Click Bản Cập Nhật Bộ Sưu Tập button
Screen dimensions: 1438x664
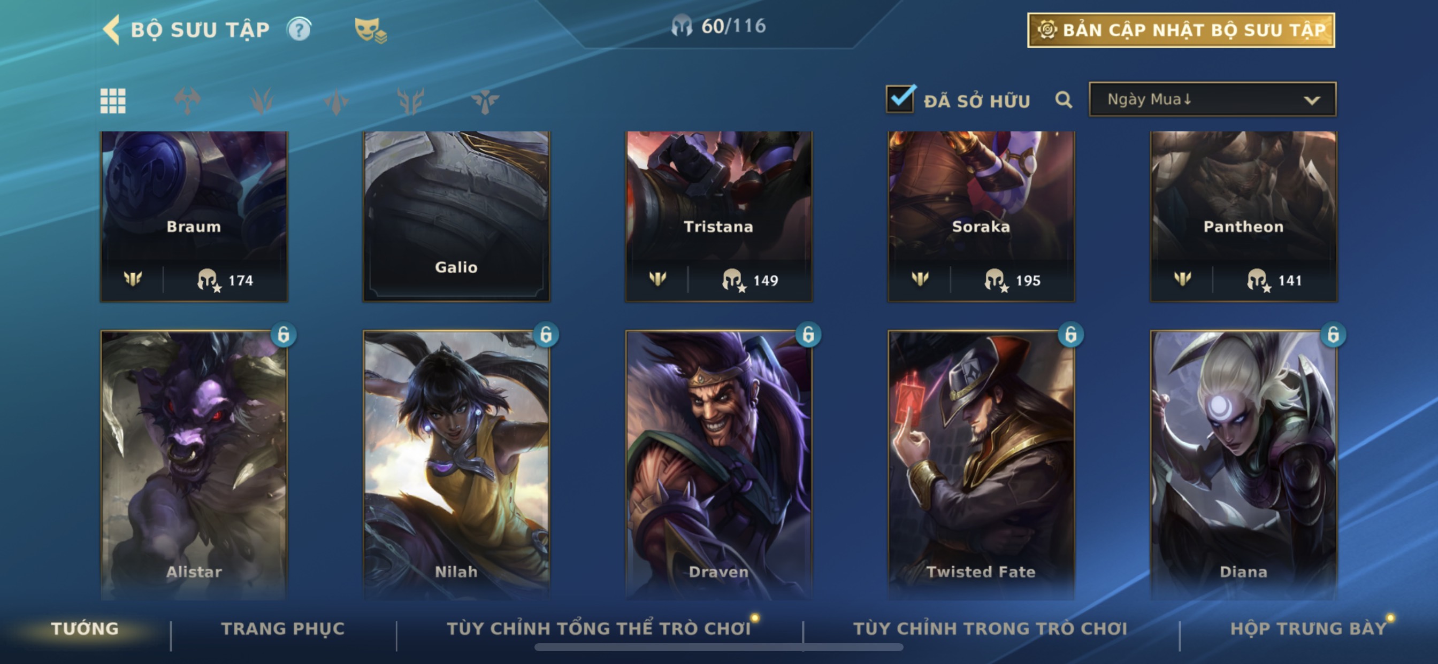coord(1181,30)
